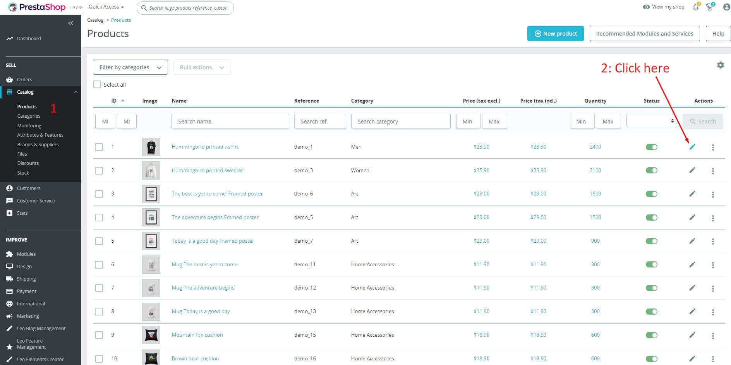
Task: Click the products table settings gear
Action: tap(720, 65)
